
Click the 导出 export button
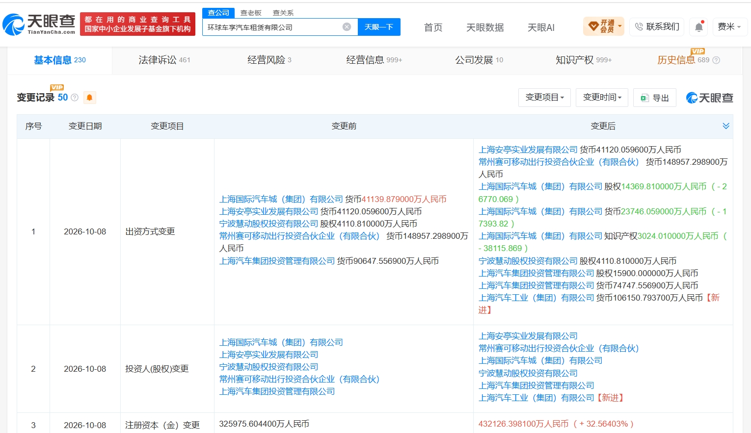pyautogui.click(x=655, y=98)
